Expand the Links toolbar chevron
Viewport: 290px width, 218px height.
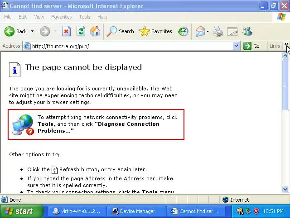(286, 44)
